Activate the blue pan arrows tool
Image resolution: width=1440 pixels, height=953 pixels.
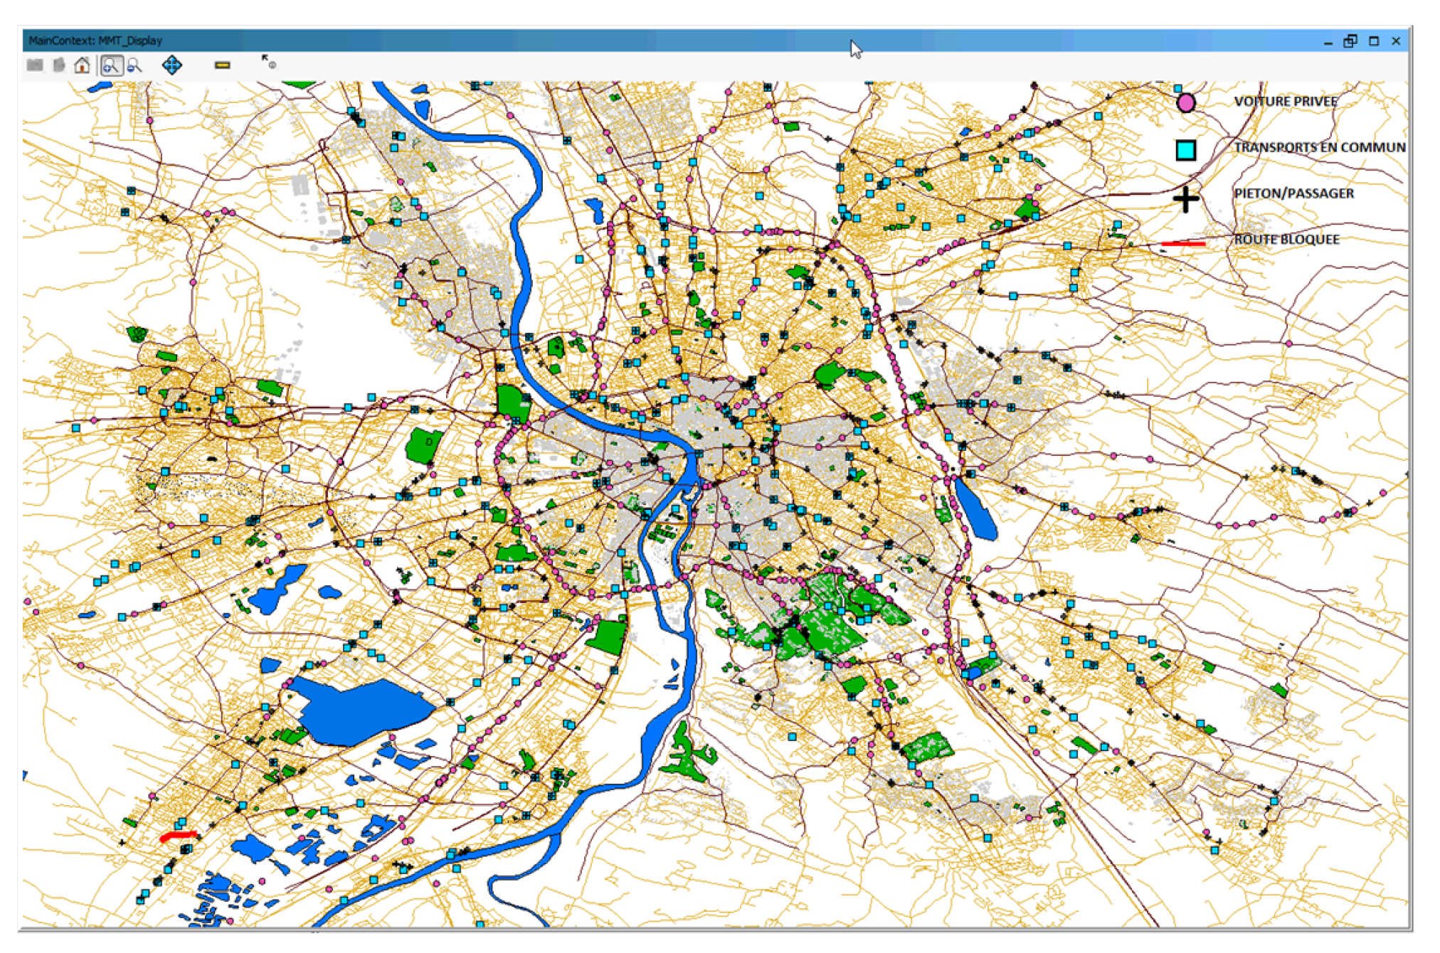point(171,65)
